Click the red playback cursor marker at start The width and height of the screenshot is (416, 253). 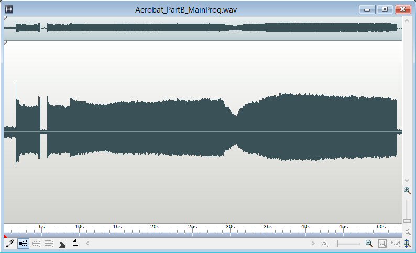[5, 236]
